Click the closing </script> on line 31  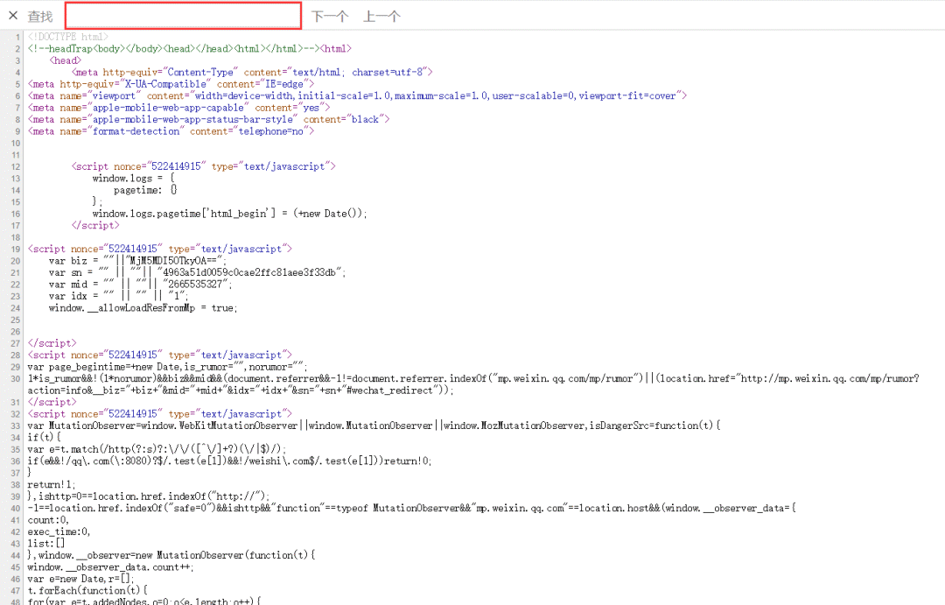click(52, 403)
